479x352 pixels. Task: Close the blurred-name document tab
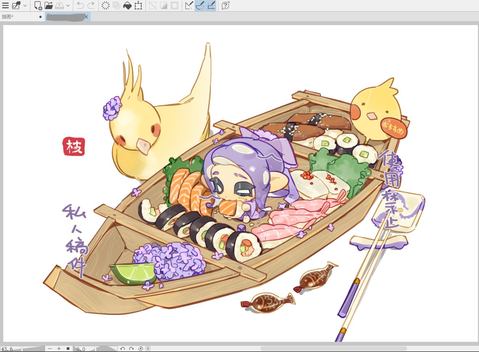[86, 17]
